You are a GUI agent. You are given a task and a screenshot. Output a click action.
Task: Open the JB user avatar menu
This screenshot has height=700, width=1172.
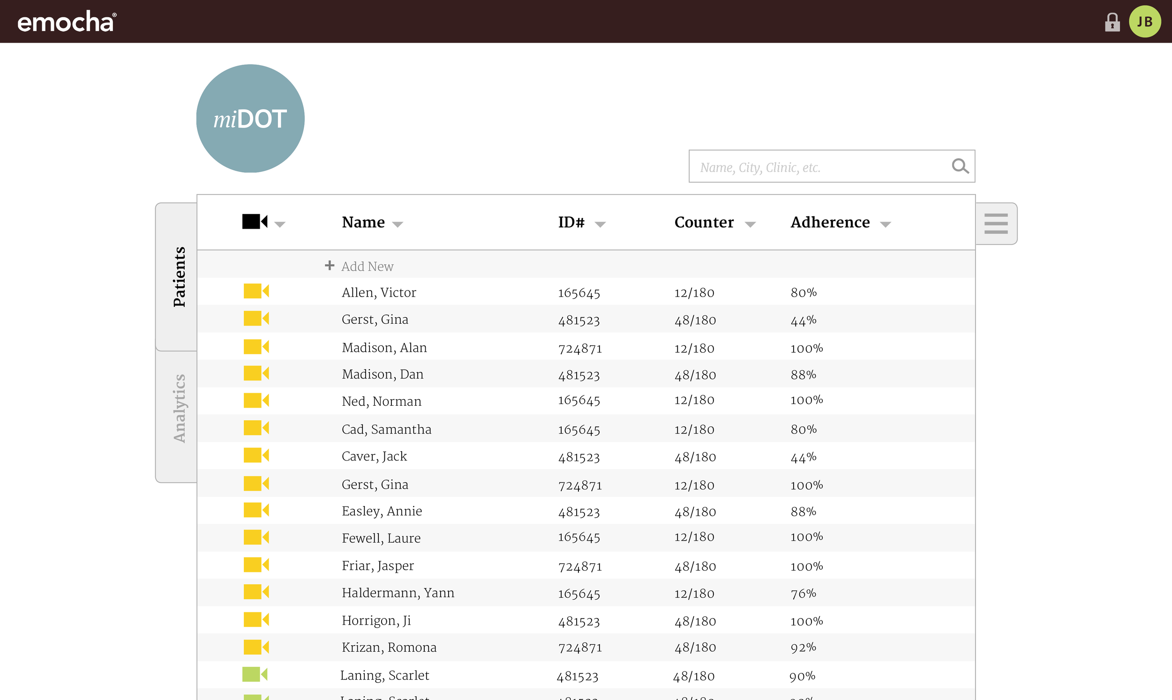(1144, 22)
